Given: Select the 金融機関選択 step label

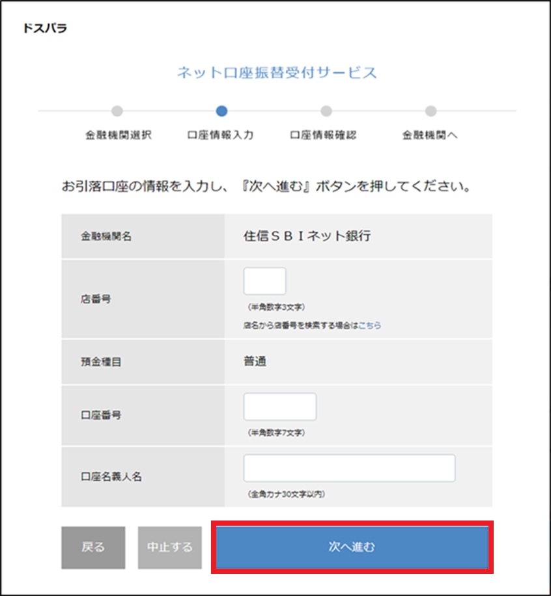Looking at the screenshot, I should [x=118, y=135].
